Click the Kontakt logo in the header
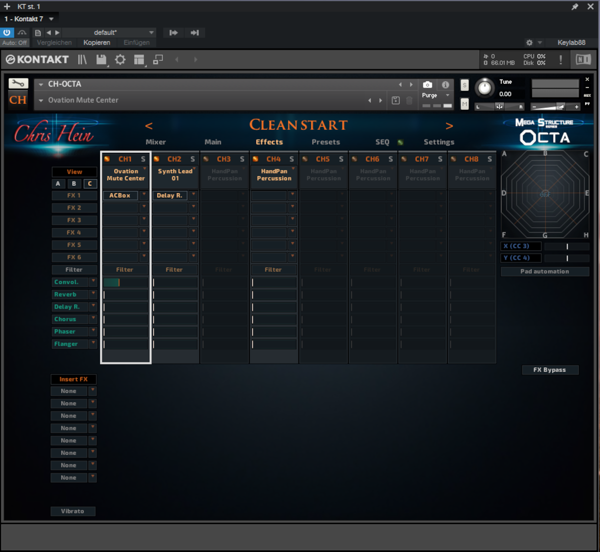Screen dimensions: 600x552 tap(37, 59)
